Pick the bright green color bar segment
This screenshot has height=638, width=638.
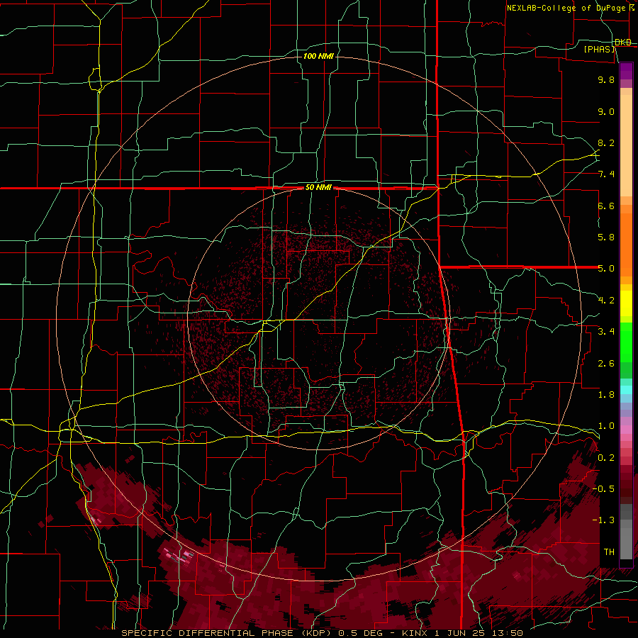(626, 342)
